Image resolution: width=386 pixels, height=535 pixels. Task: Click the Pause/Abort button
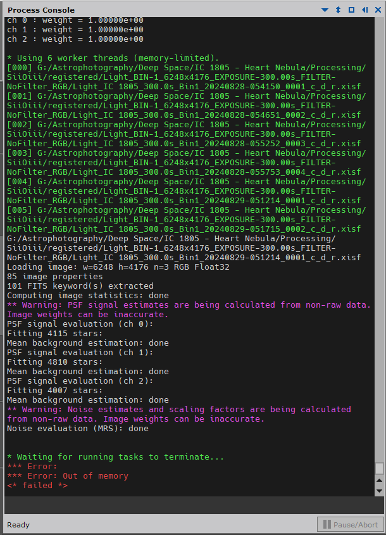(351, 524)
